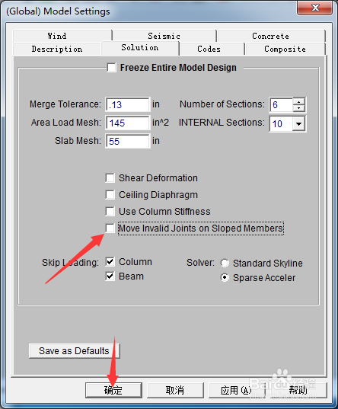The height and width of the screenshot is (409, 338).
Task: Check Use Column Stiffness
Action: 110,211
